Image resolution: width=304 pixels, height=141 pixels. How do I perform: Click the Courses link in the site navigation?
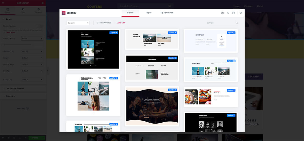(x=248, y=6)
